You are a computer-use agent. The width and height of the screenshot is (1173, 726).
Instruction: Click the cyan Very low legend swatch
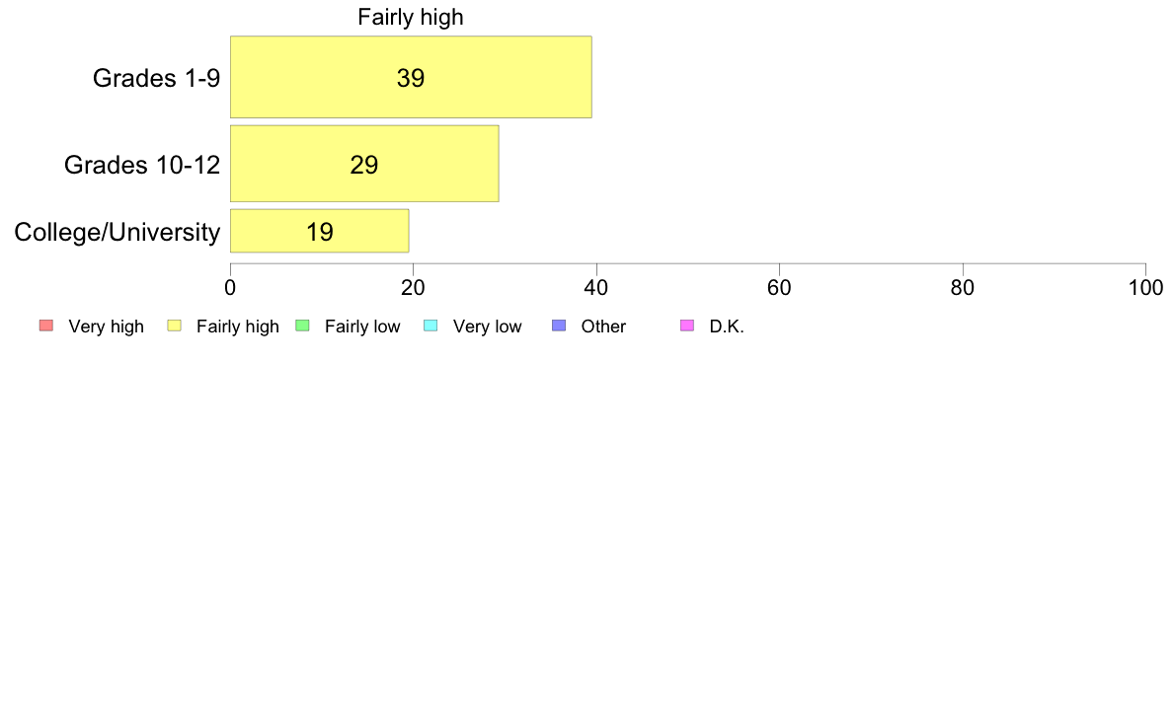[x=430, y=326]
